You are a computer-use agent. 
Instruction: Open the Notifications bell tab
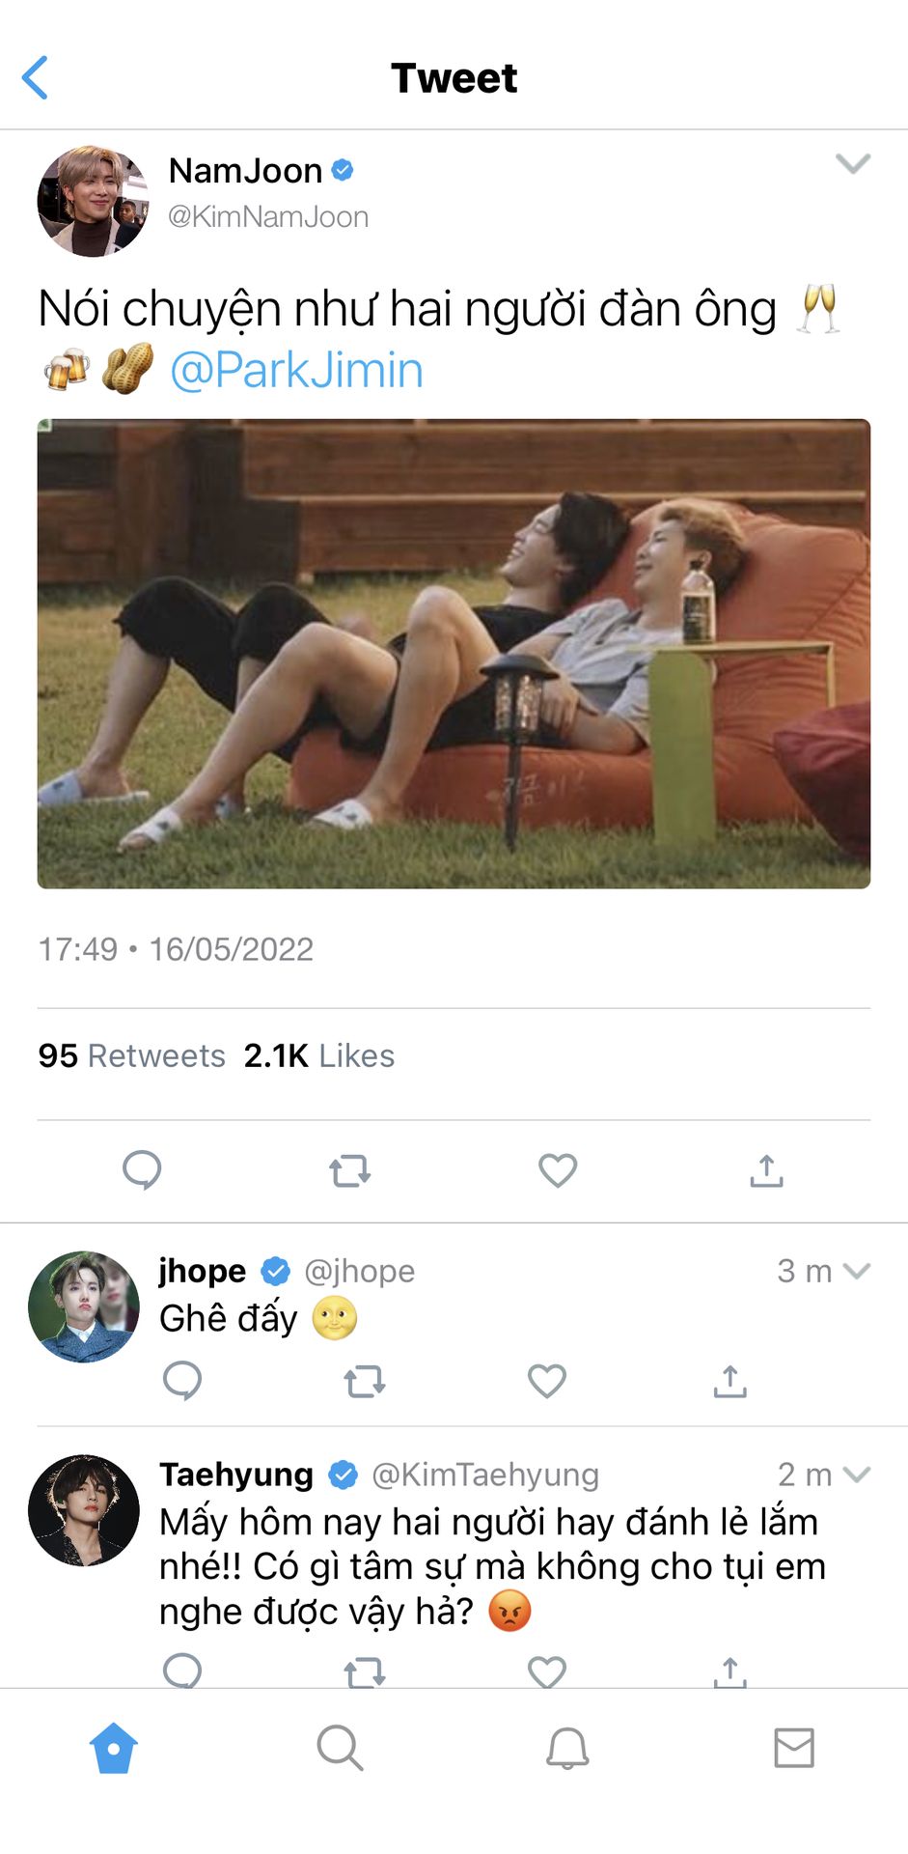(x=567, y=1748)
